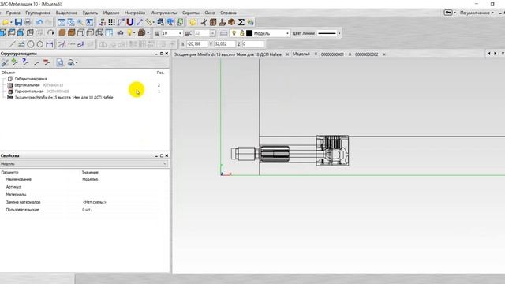The image size is (505, 284).
Task: Switch to the 00000000001 tab
Action: pos(332,54)
